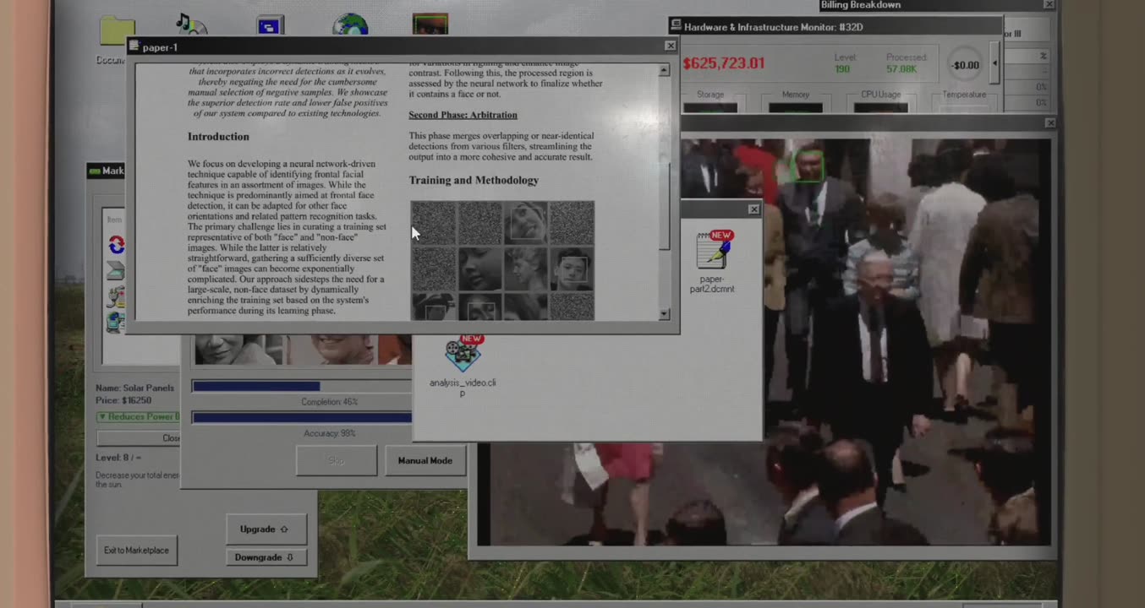Click the Completion progress bar
This screenshot has height=608, width=1145.
pyautogui.click(x=301, y=387)
